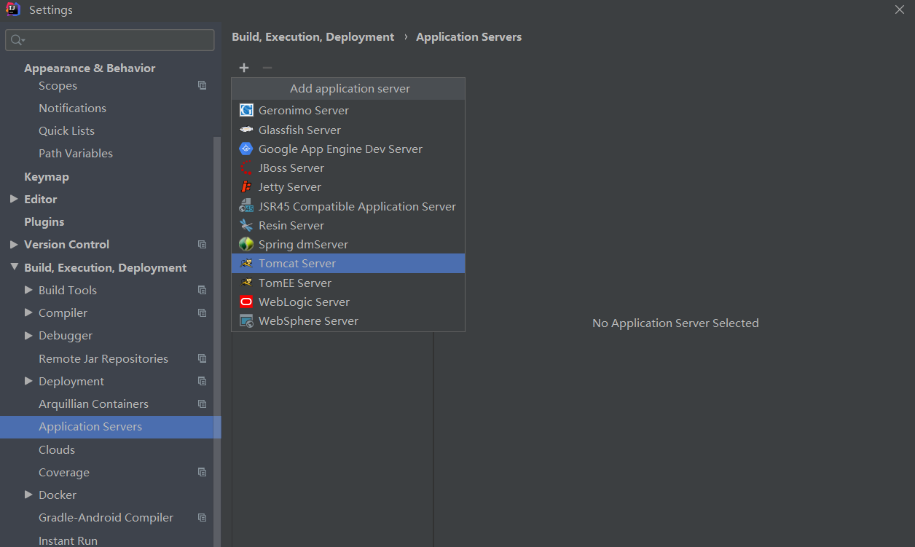Click project-level icon beside Coverage
Image resolution: width=915 pixels, height=547 pixels.
[203, 472]
